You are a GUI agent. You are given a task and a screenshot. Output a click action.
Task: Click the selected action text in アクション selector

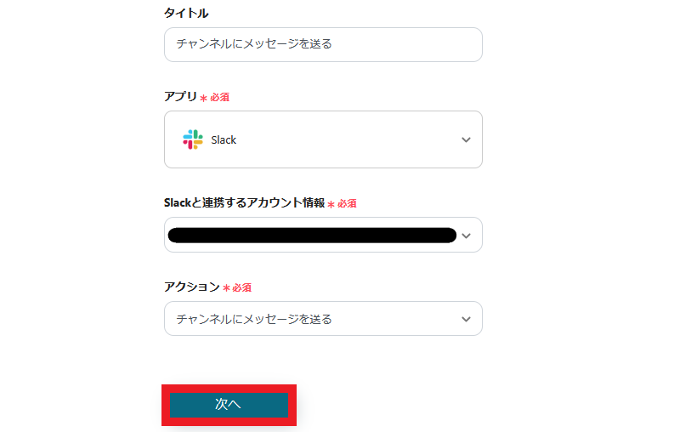[254, 319]
